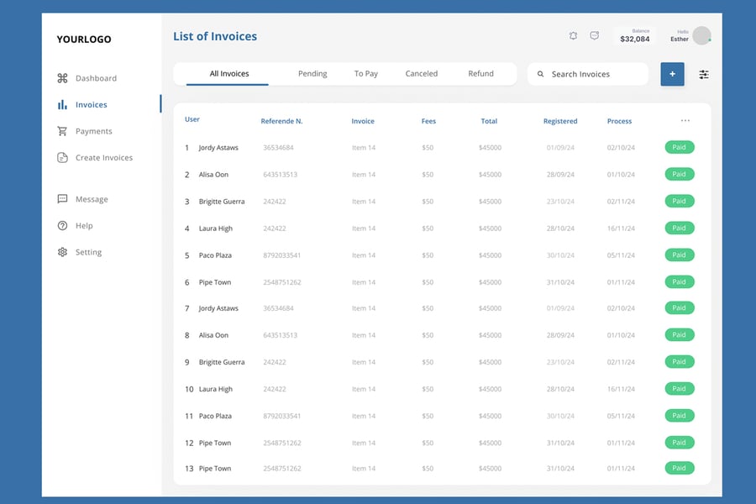756x504 pixels.
Task: Click the blue plus add button
Action: [672, 74]
